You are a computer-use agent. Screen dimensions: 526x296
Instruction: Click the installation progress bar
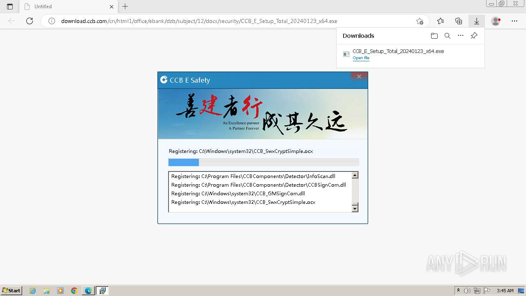[x=263, y=162]
